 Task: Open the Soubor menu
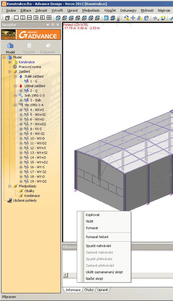point(11,10)
